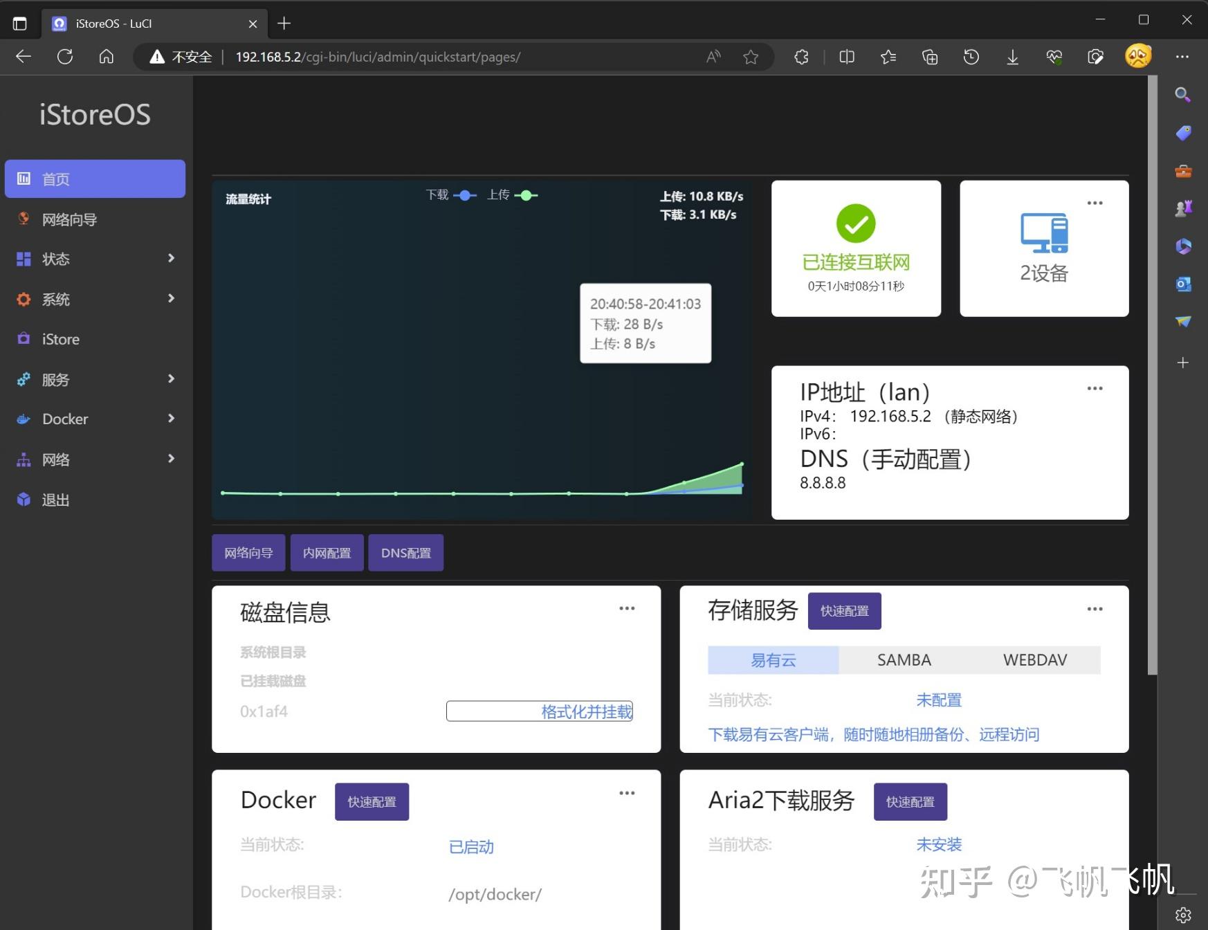Toggle the favorites star in the address bar
Image resolution: width=1208 pixels, height=930 pixels.
751,57
